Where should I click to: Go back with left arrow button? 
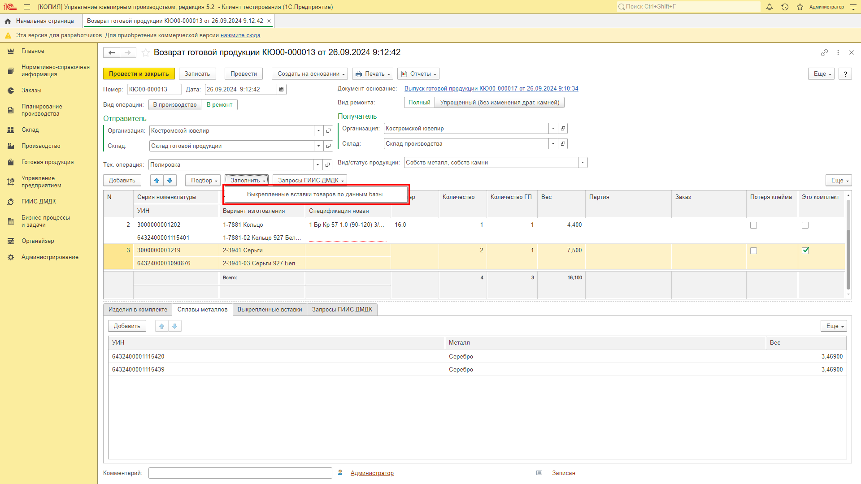[x=112, y=53]
